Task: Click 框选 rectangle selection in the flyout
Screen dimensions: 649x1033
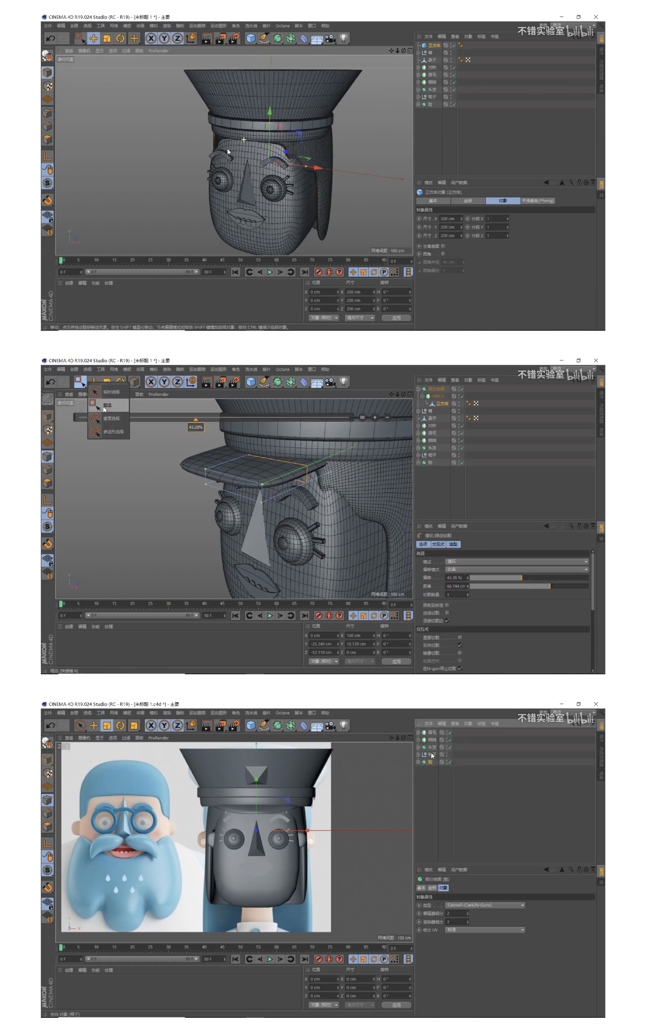Action: (x=107, y=405)
